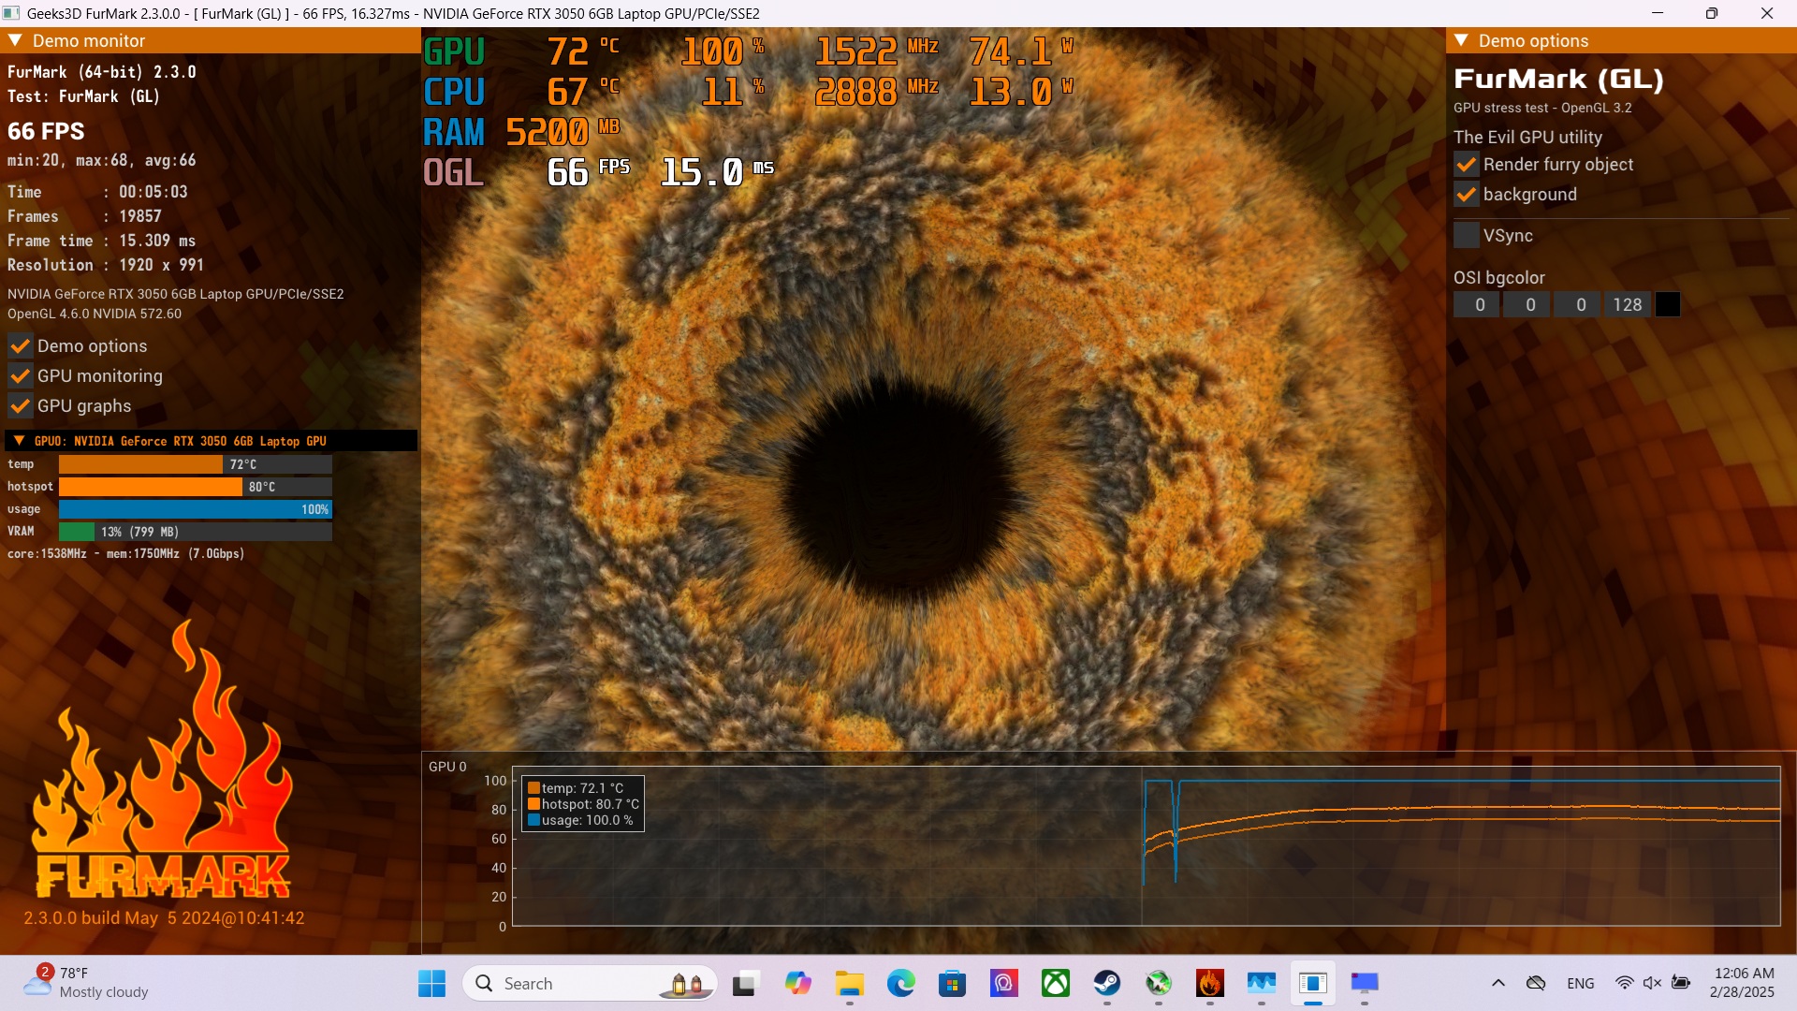Collapse the Demo monitor panel

(15, 40)
